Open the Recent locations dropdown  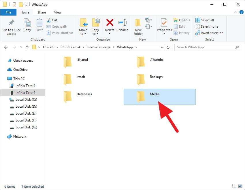click(x=21, y=47)
